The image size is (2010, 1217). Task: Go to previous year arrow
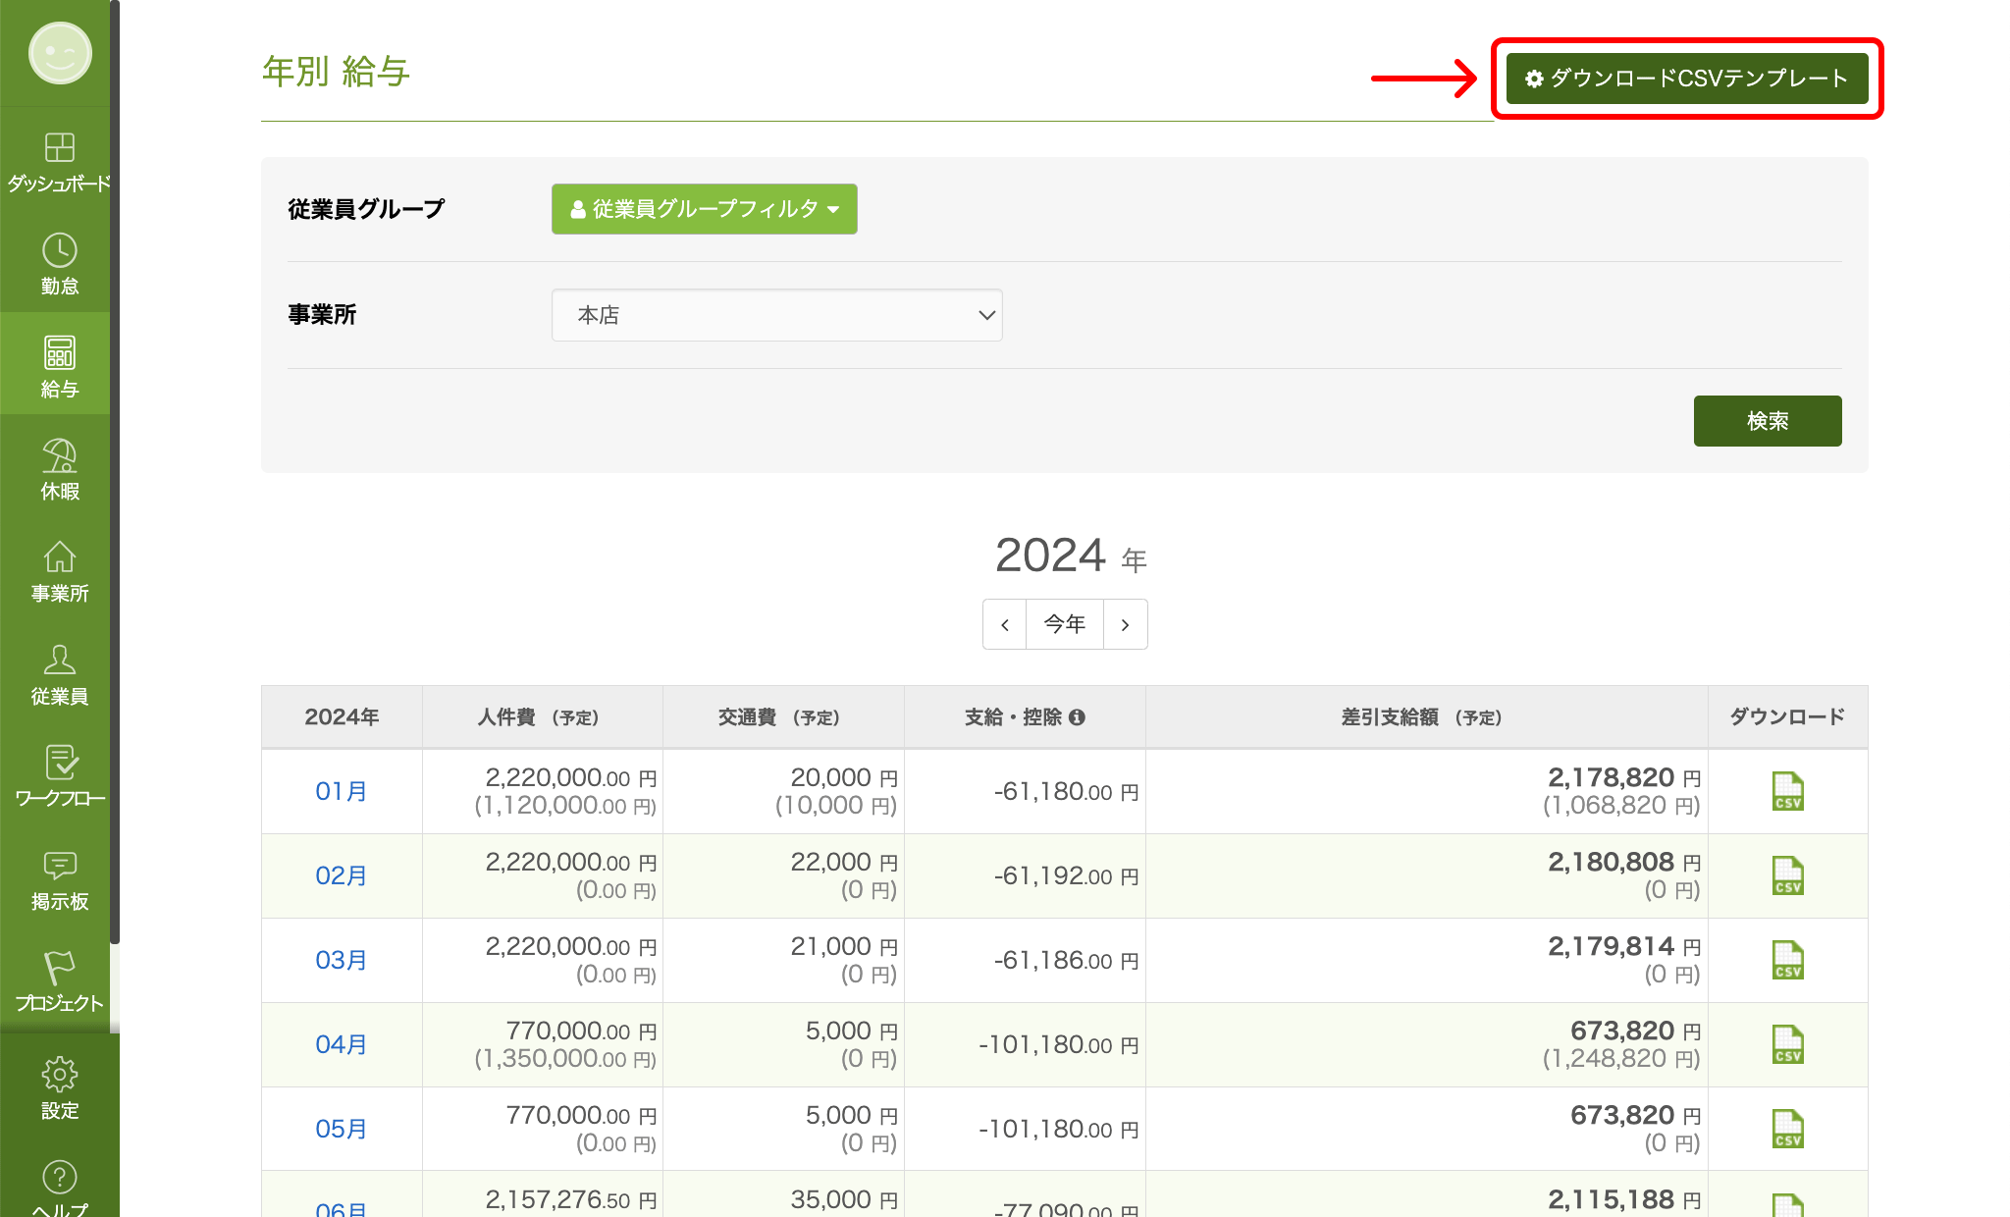click(1004, 624)
